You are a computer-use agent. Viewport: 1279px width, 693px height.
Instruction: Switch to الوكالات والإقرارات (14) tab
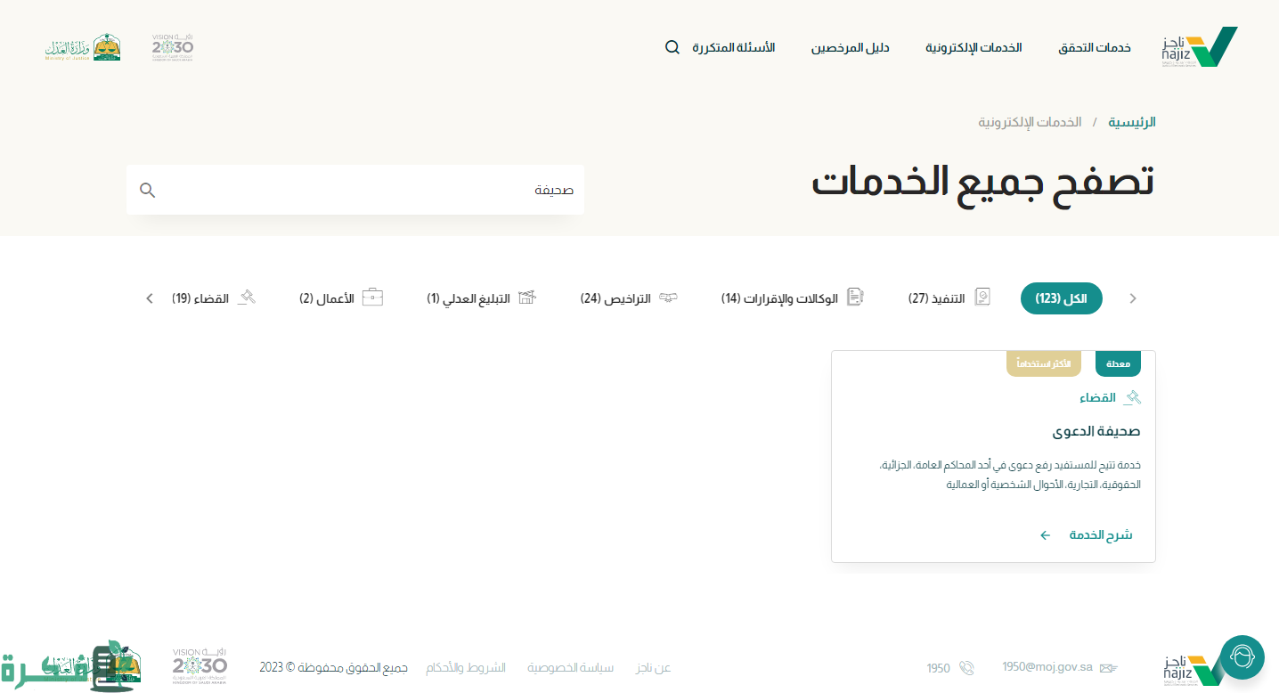click(792, 298)
